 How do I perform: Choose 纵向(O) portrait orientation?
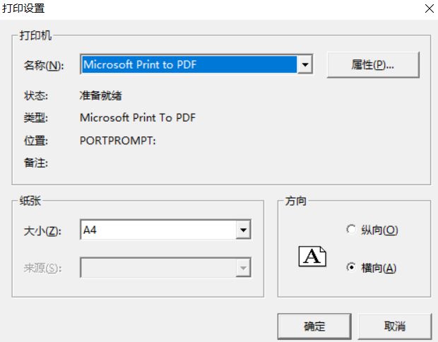[372, 230]
